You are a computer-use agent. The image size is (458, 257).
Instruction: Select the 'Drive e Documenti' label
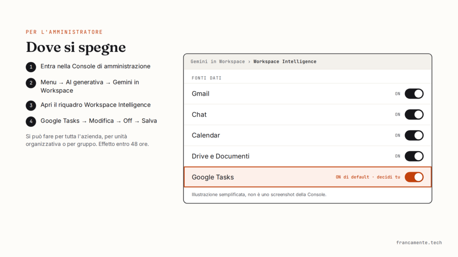[x=221, y=156]
